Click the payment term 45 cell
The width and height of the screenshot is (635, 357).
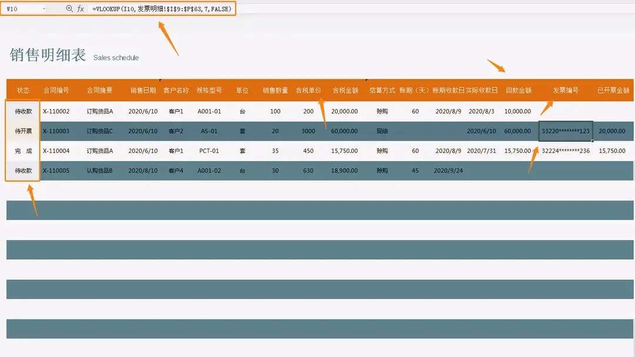tap(415, 171)
